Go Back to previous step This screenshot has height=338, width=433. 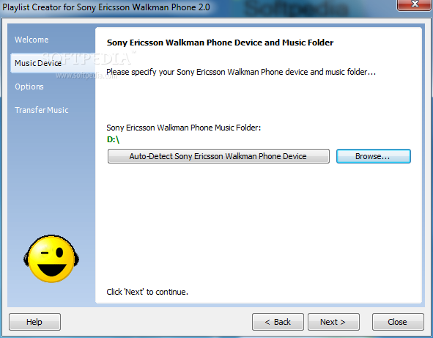pyautogui.click(x=278, y=322)
